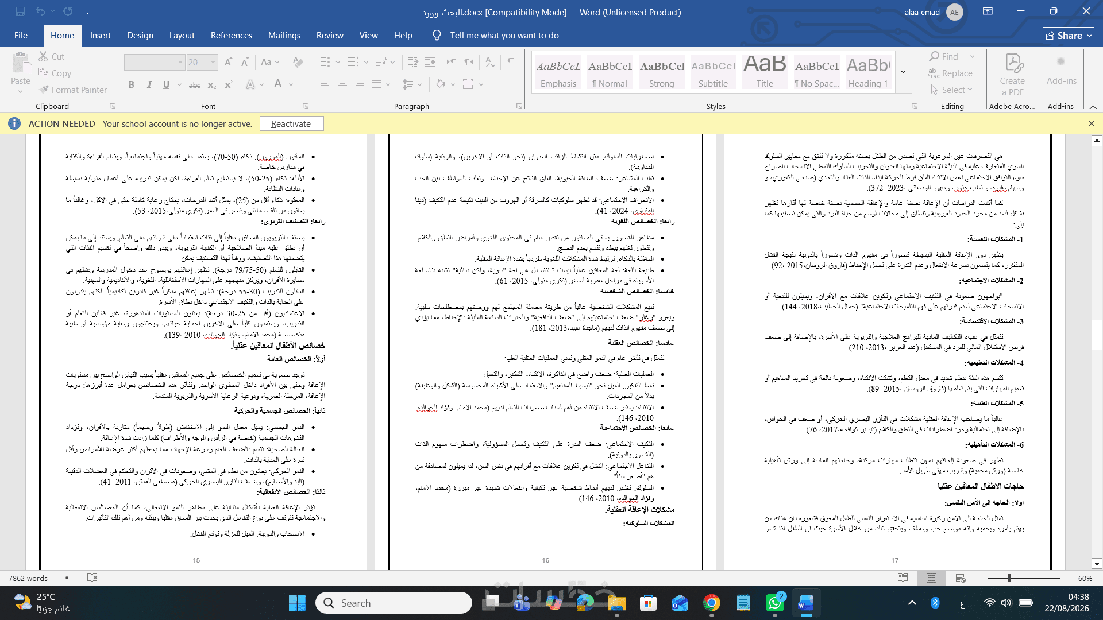Image resolution: width=1103 pixels, height=620 pixels.
Task: Toggle Strikethrough formatting
Action: tap(195, 85)
